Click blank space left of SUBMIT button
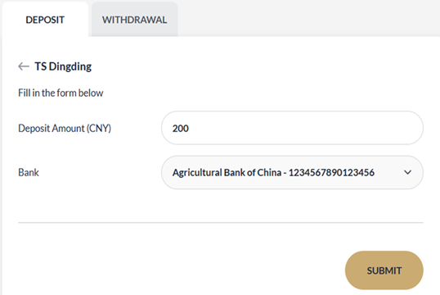Screen dimensions: 440x295 [x=180, y=270]
